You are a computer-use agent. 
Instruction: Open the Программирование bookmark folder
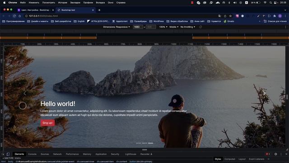pos(14,21)
